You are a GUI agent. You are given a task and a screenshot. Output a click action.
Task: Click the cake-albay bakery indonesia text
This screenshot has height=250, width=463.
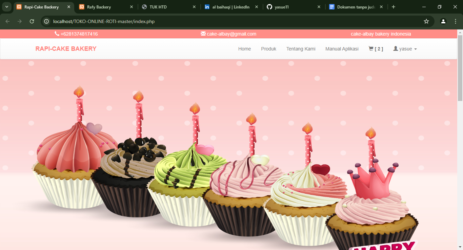click(x=381, y=34)
